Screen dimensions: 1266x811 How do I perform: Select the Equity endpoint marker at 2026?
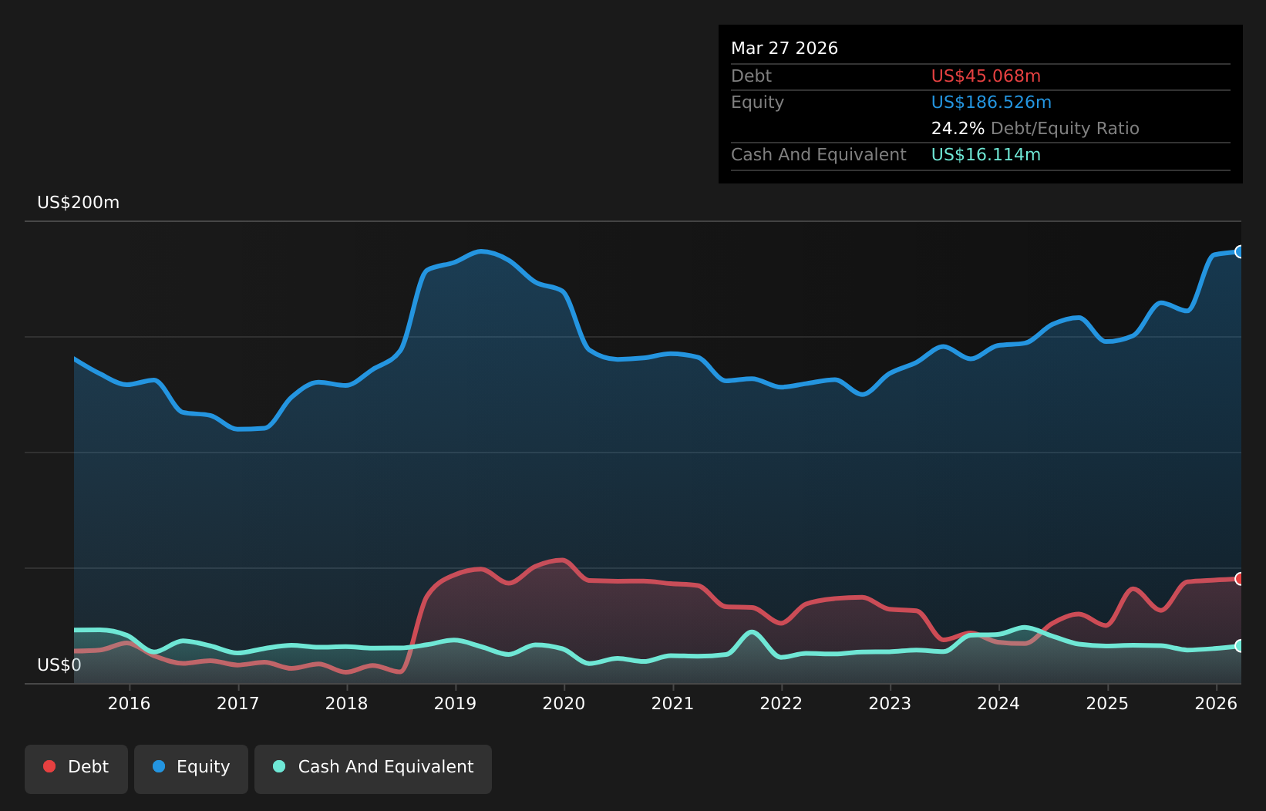point(1240,251)
